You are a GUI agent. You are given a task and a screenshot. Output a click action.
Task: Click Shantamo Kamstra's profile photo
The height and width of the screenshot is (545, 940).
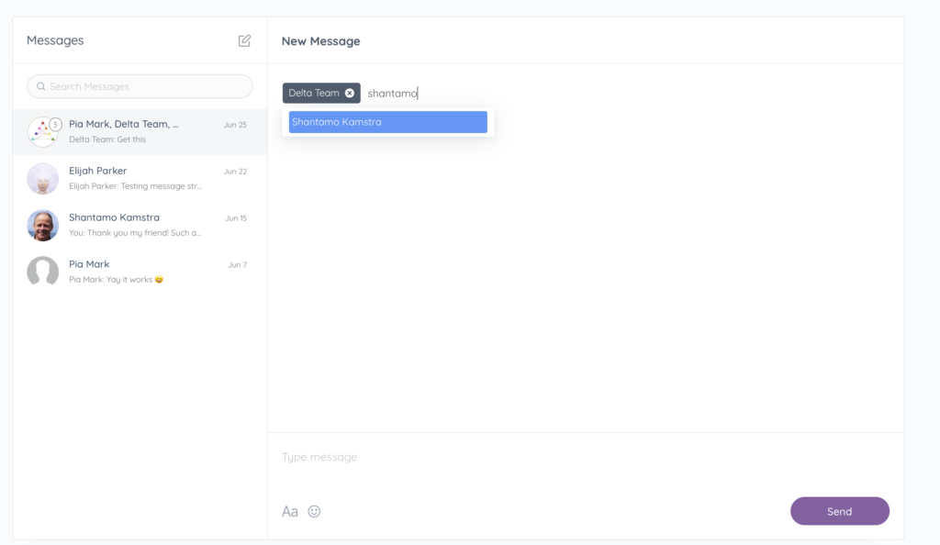click(x=42, y=225)
